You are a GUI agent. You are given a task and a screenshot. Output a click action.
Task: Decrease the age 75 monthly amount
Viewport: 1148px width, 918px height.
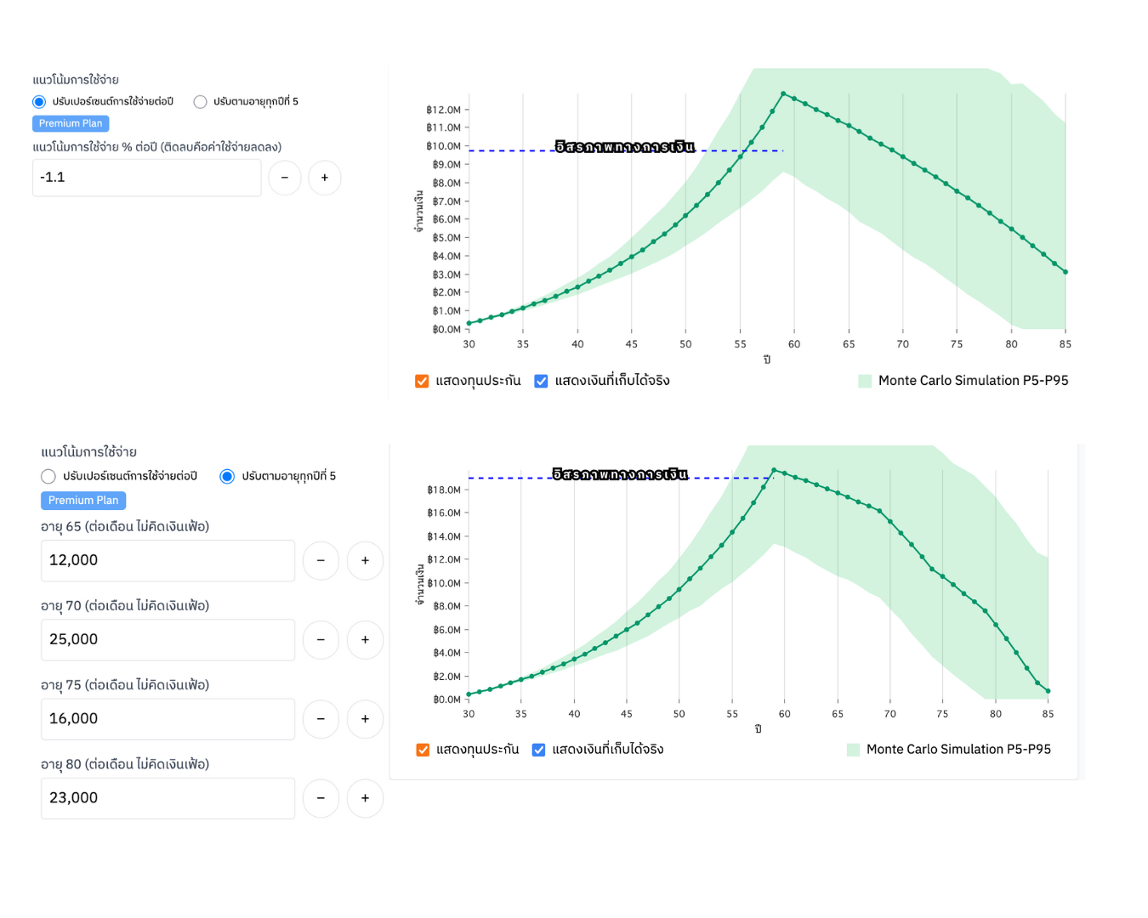pyautogui.click(x=321, y=719)
